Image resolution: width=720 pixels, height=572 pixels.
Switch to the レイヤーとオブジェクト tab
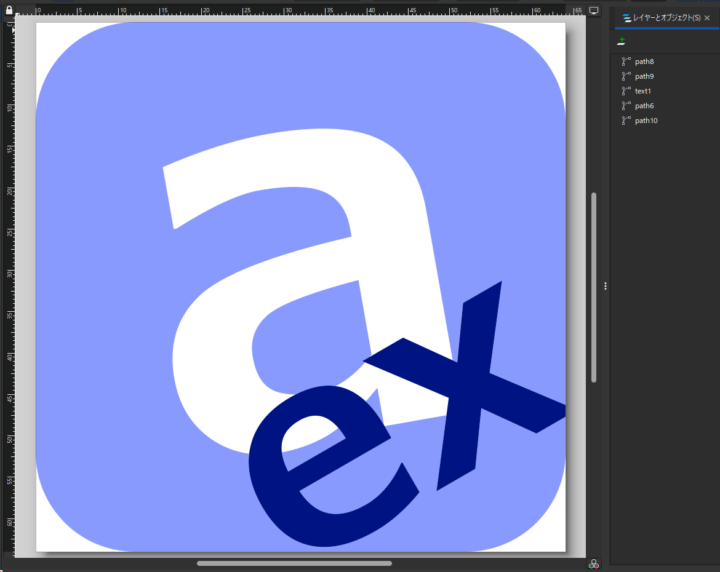tap(662, 18)
